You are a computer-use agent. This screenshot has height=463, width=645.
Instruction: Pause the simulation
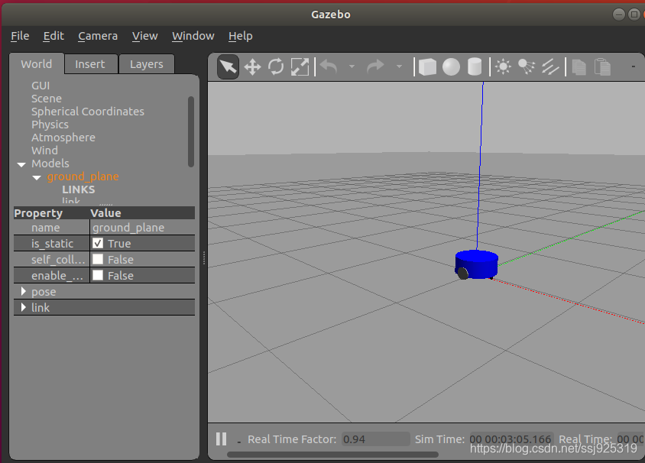222,439
